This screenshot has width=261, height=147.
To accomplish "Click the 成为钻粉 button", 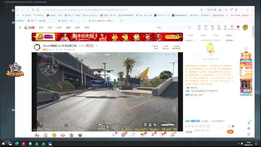I will (x=229, y=40).
